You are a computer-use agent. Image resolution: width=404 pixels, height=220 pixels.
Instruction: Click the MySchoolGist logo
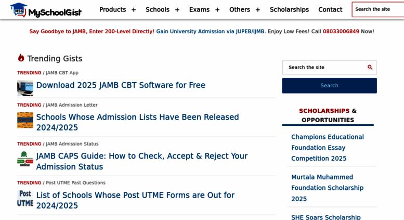tap(46, 10)
